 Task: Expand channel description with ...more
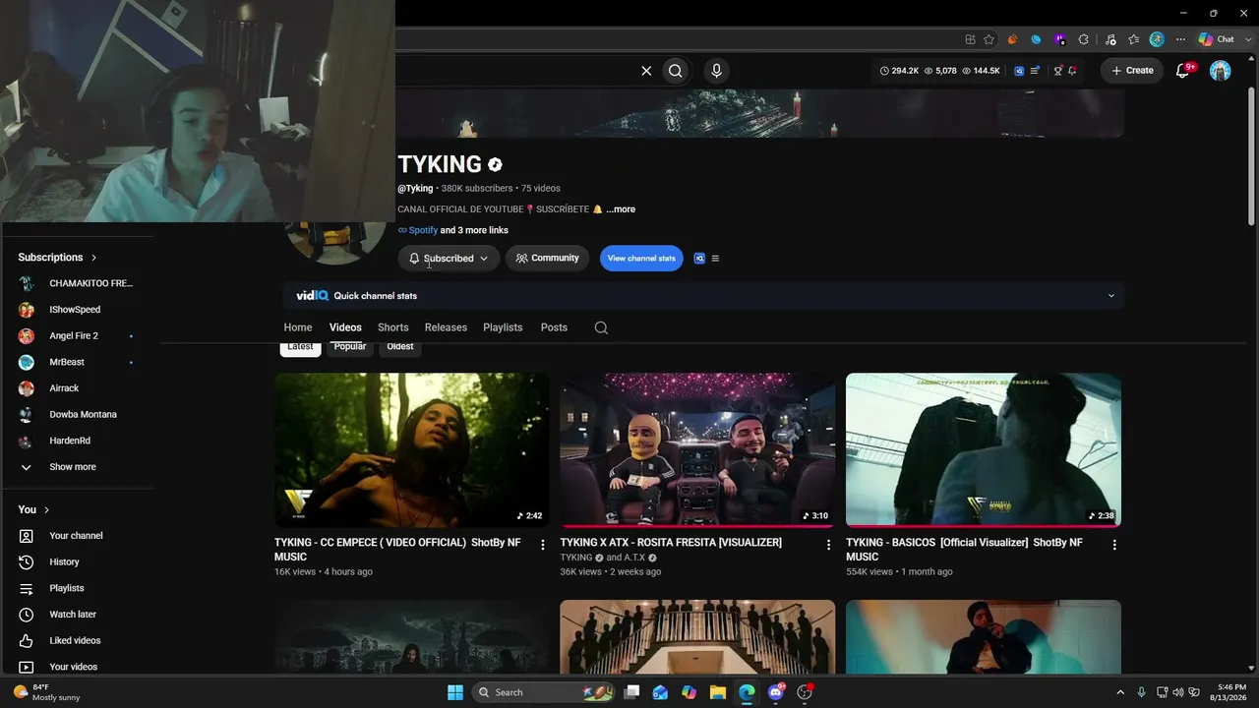(x=621, y=209)
